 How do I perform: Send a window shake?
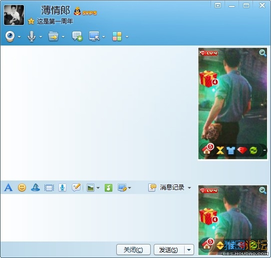[49, 187]
